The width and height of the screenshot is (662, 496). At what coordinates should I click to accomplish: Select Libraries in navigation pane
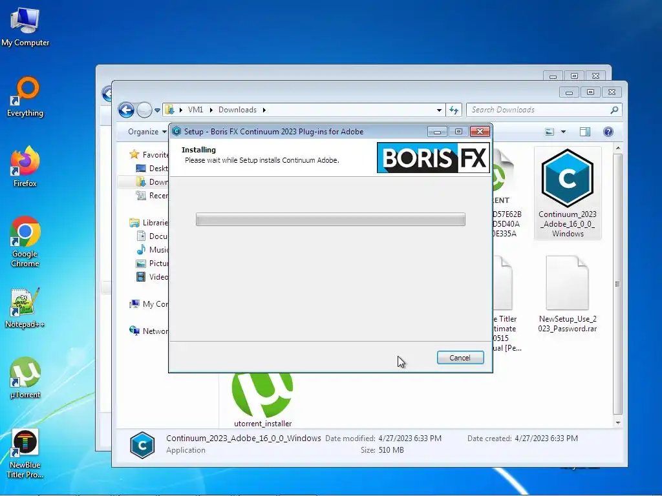(149, 222)
